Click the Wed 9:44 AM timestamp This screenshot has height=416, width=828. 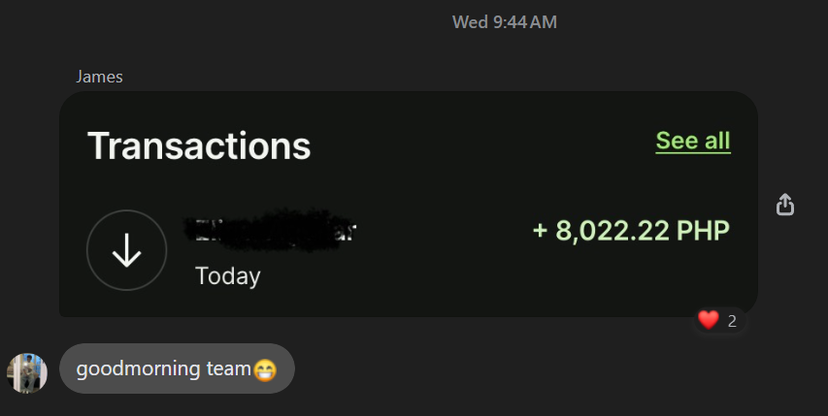[x=505, y=22]
